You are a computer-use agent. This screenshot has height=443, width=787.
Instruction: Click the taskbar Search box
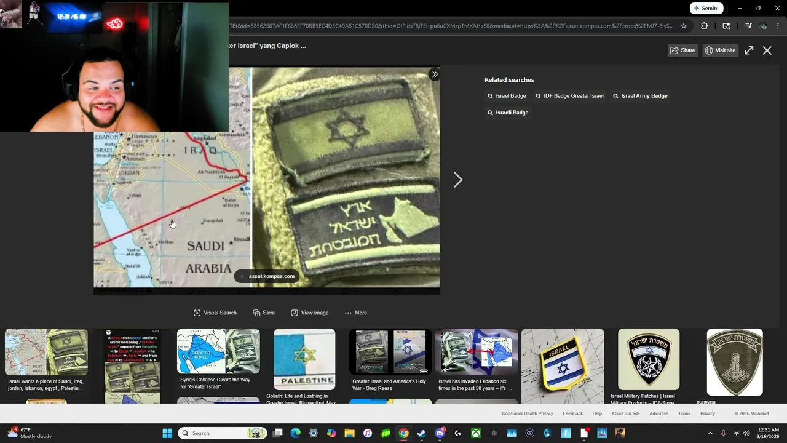[223, 433]
